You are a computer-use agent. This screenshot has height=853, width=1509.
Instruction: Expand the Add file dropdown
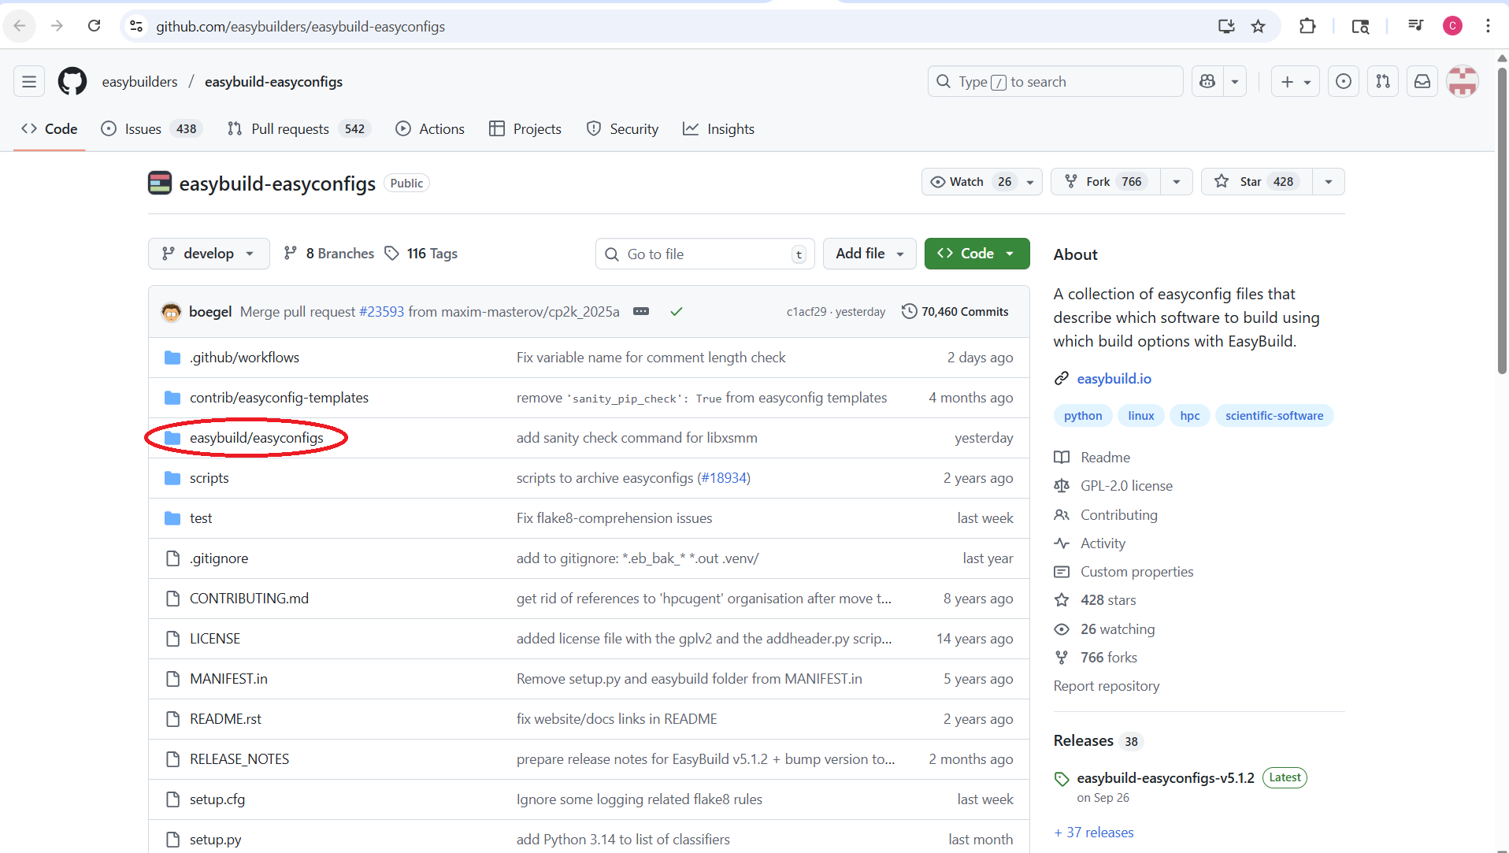pyautogui.click(x=869, y=253)
